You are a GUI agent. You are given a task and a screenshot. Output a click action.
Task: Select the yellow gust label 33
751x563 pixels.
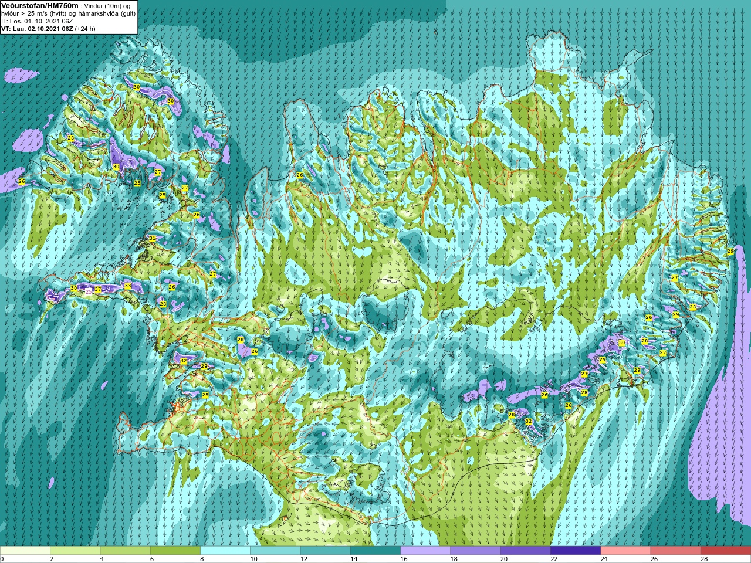128,286
